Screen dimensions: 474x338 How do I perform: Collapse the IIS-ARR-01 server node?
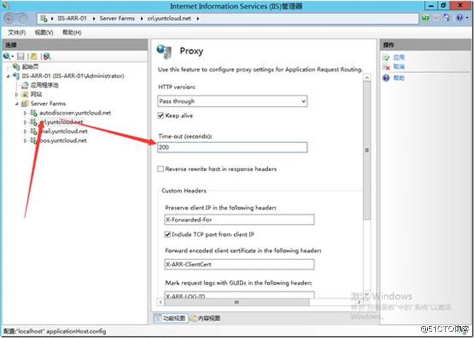pos(8,76)
